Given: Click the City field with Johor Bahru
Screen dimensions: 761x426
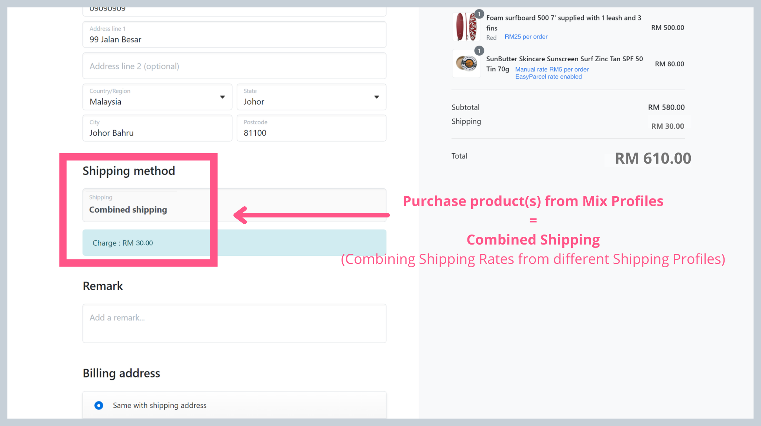Looking at the screenshot, I should pyautogui.click(x=157, y=128).
